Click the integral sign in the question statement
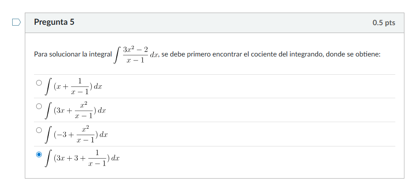This screenshot has width=414, height=186. pos(117,55)
